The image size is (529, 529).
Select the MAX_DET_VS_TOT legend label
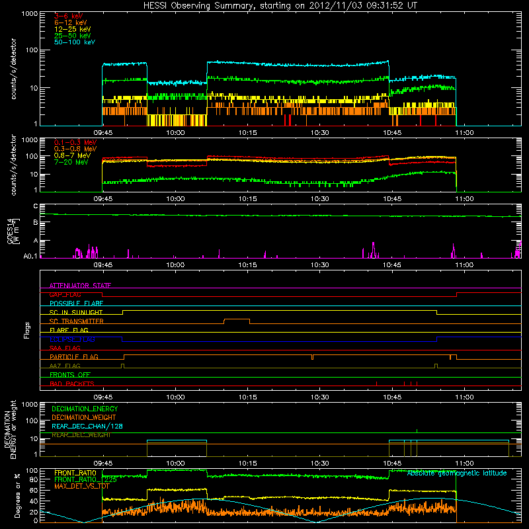pyautogui.click(x=82, y=486)
